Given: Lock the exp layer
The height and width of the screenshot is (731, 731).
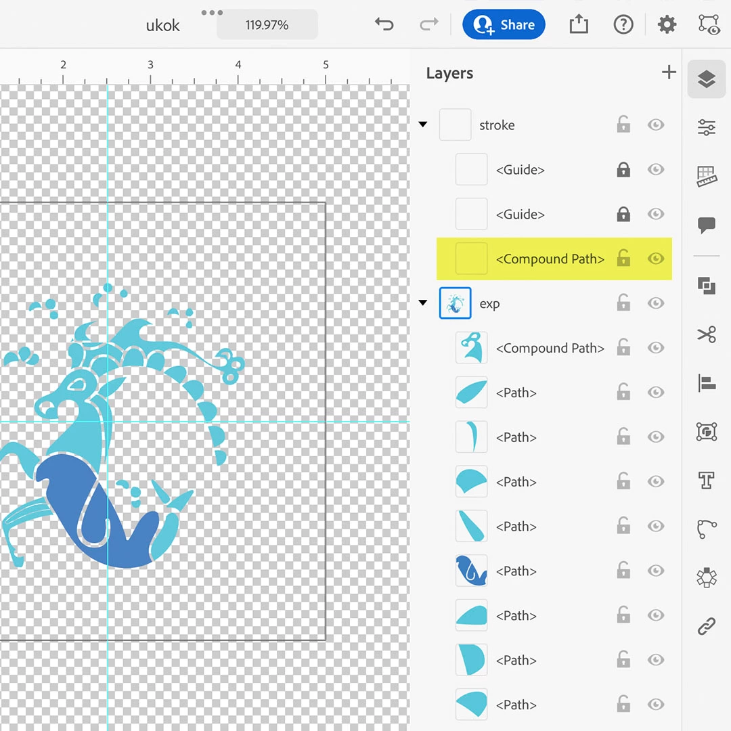Looking at the screenshot, I should (x=623, y=303).
